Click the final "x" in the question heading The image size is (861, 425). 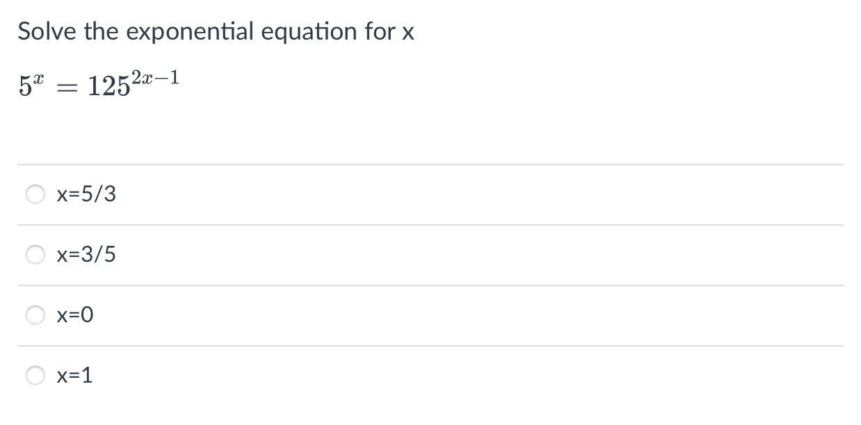408,33
